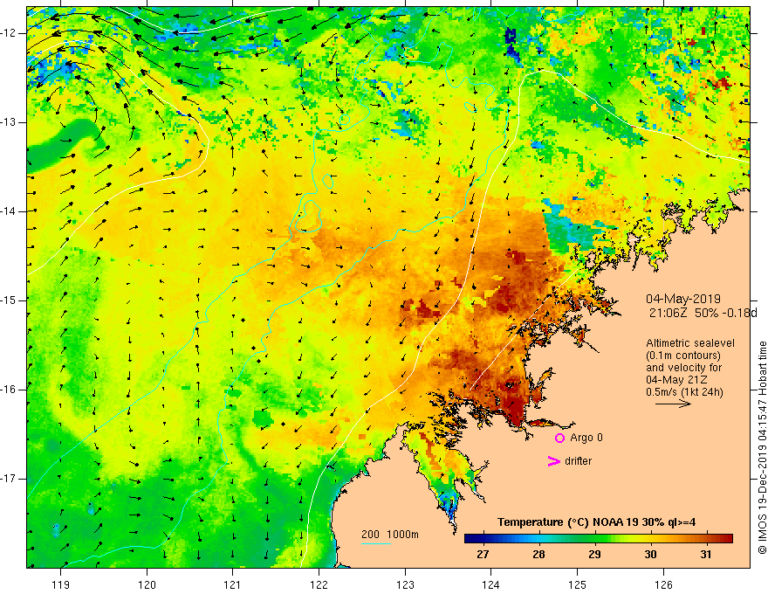Click the cyan 200 1000m isobath legend line
This screenshot has width=768, height=594.
pos(375,543)
